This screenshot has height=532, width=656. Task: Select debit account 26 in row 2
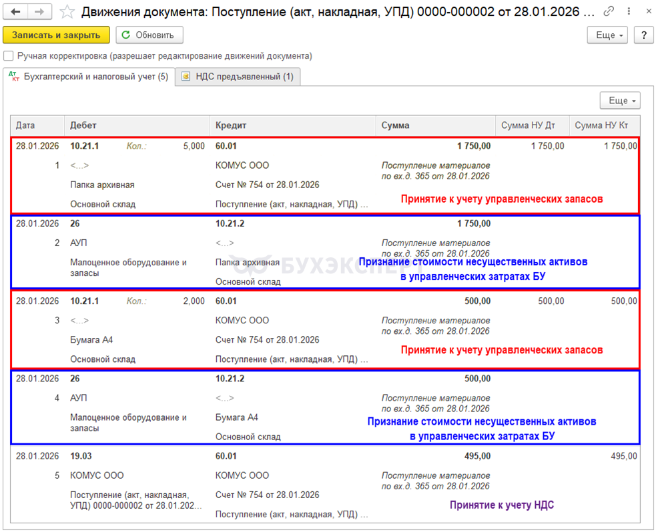pos(75,223)
